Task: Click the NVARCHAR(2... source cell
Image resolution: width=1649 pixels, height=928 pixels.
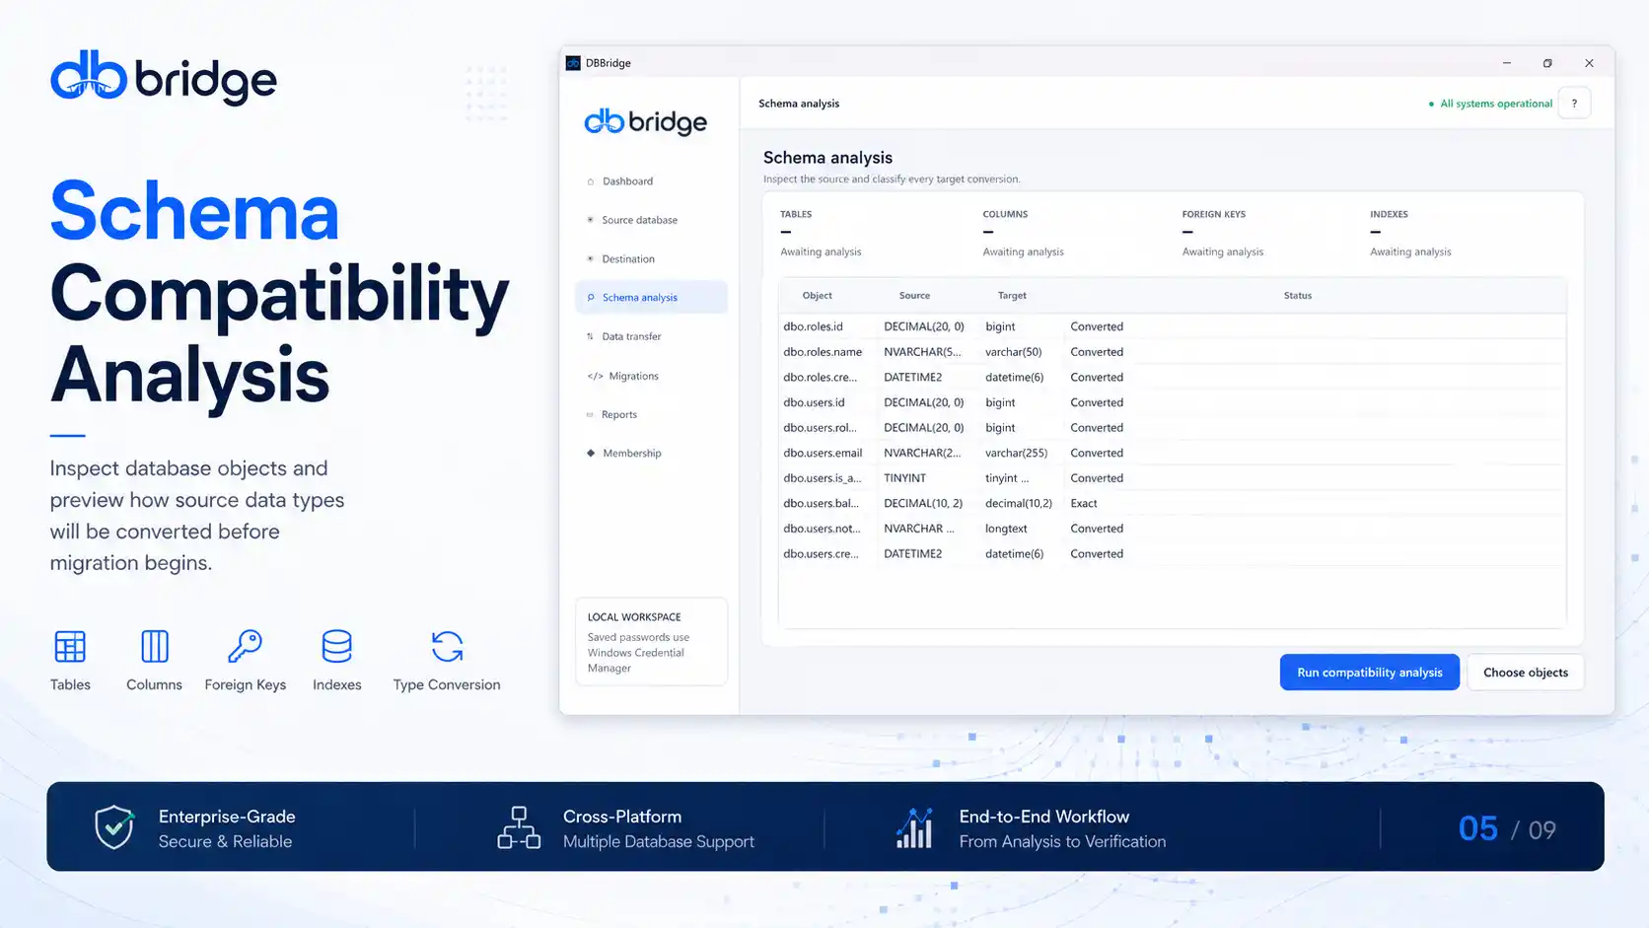Action: (922, 453)
